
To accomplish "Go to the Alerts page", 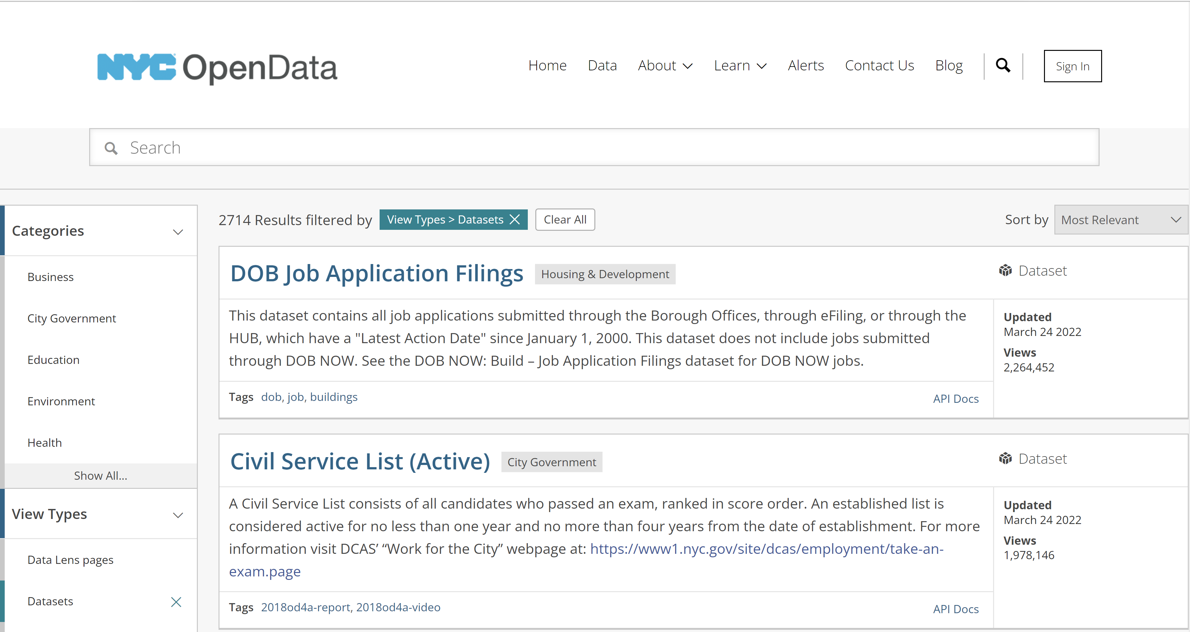I will tap(806, 66).
